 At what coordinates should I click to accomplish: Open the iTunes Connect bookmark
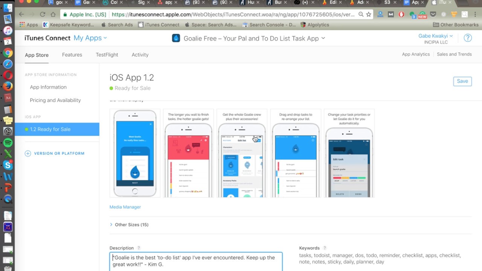tap(159, 25)
